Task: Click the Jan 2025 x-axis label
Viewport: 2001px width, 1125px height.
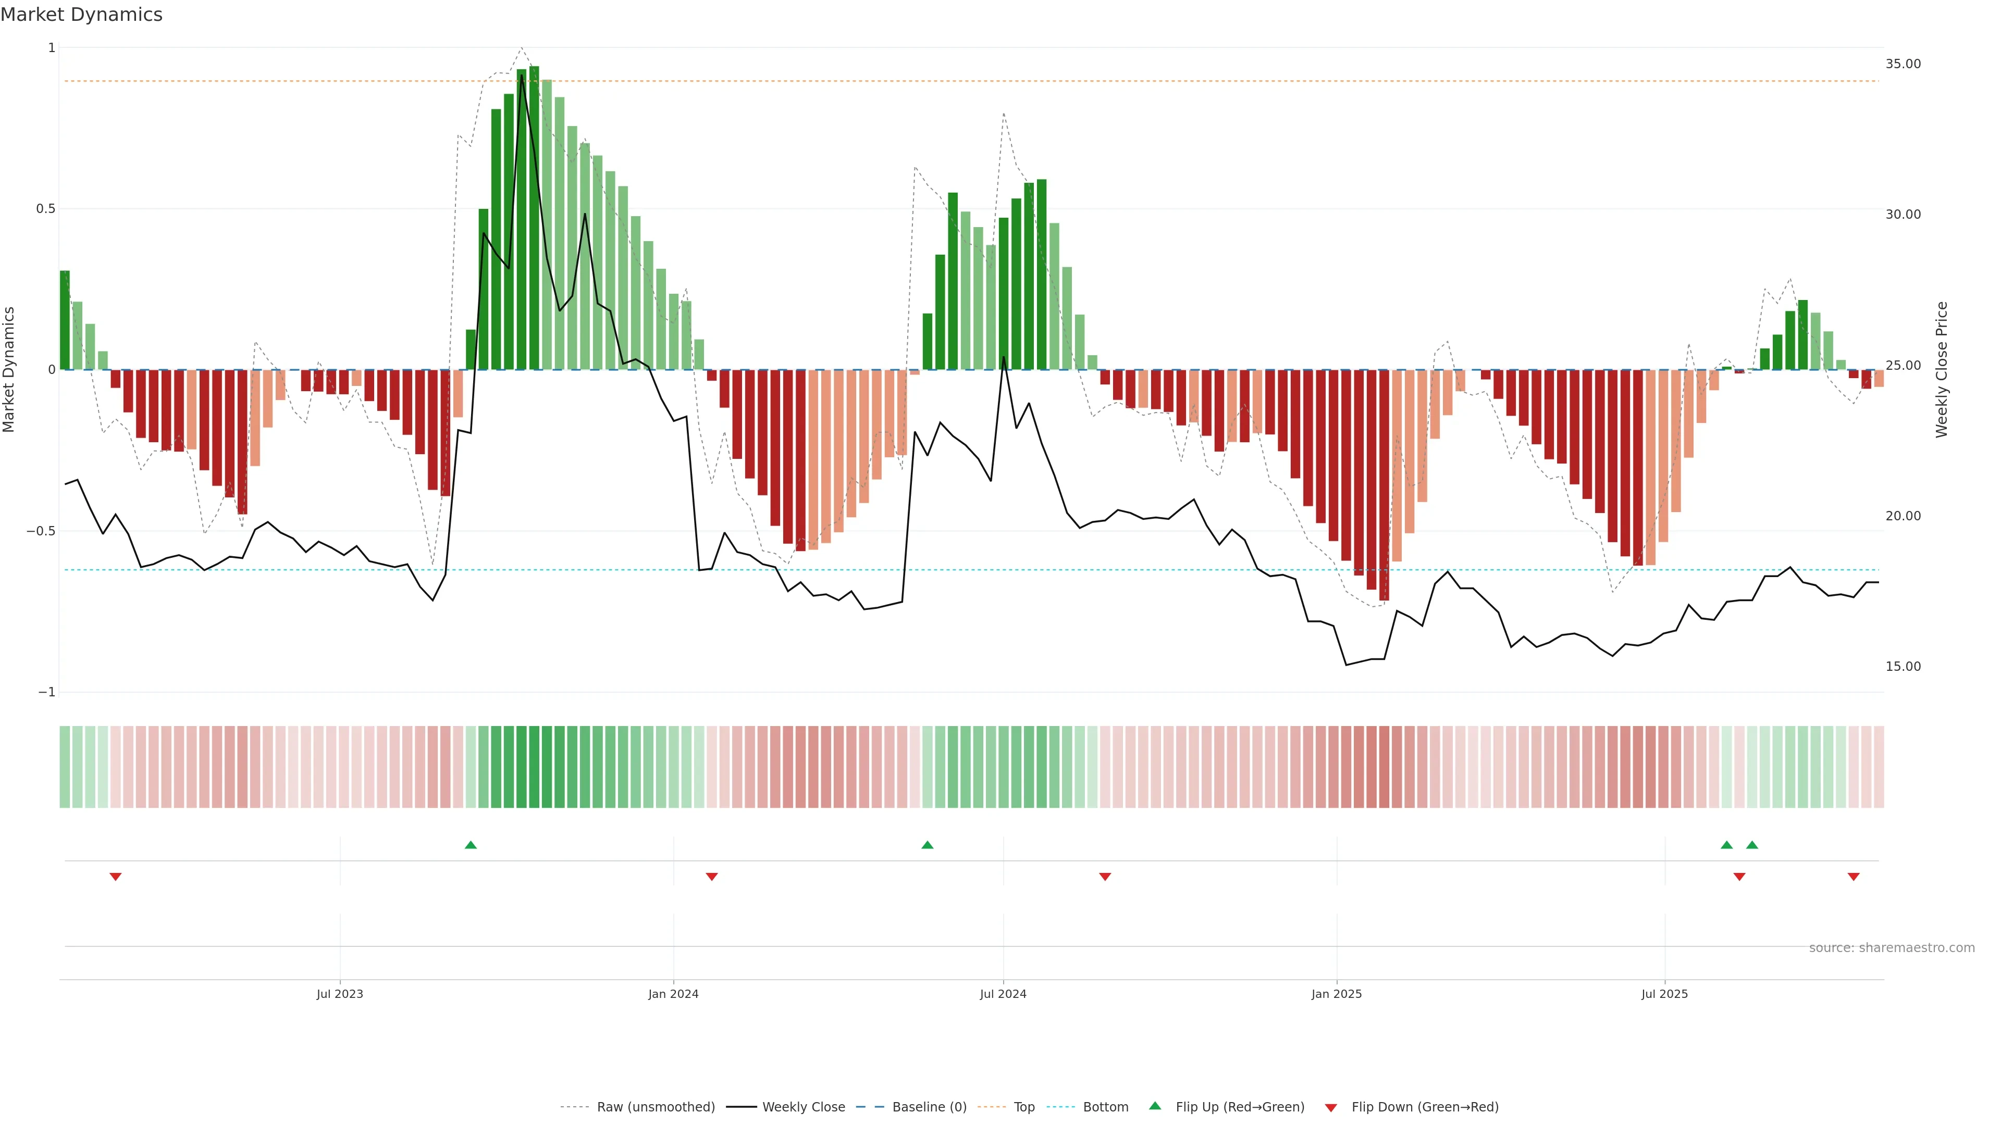Action: [1336, 994]
